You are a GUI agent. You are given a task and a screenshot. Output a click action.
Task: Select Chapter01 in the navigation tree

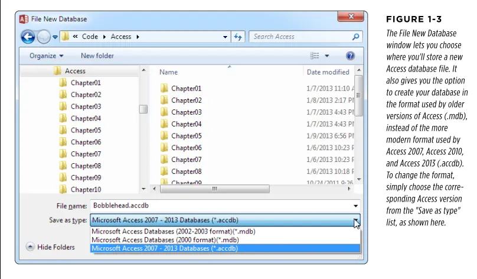[x=86, y=83]
